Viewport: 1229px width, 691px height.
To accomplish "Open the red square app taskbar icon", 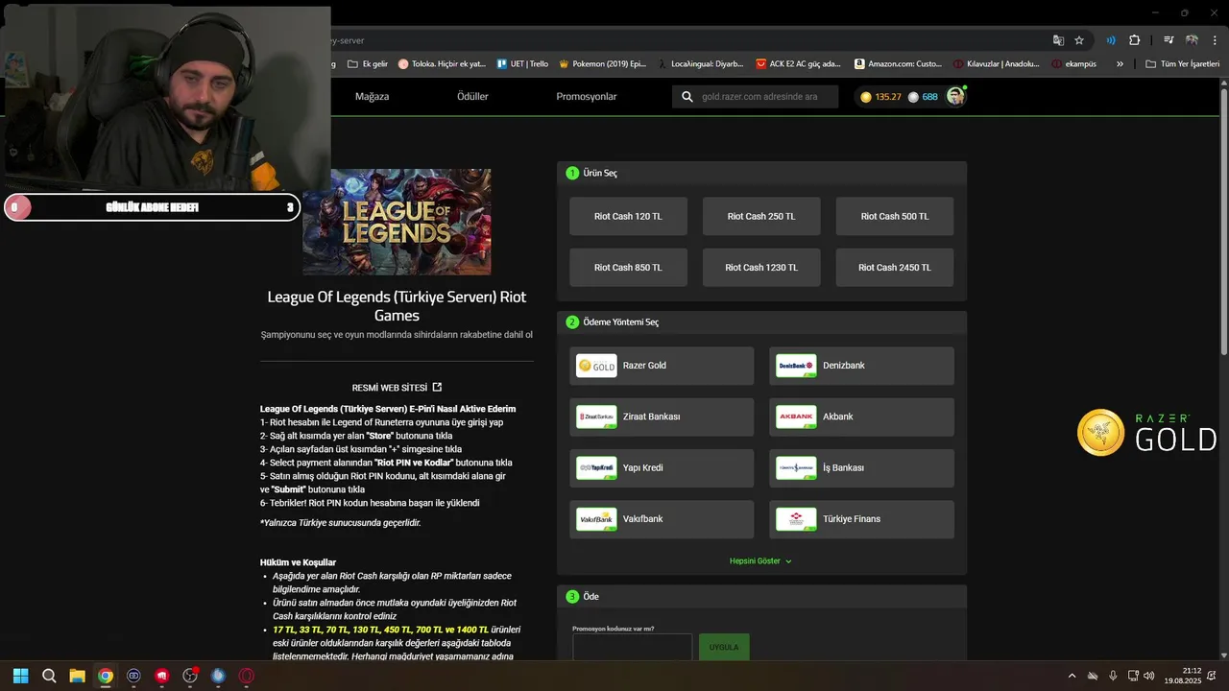I will 162,676.
